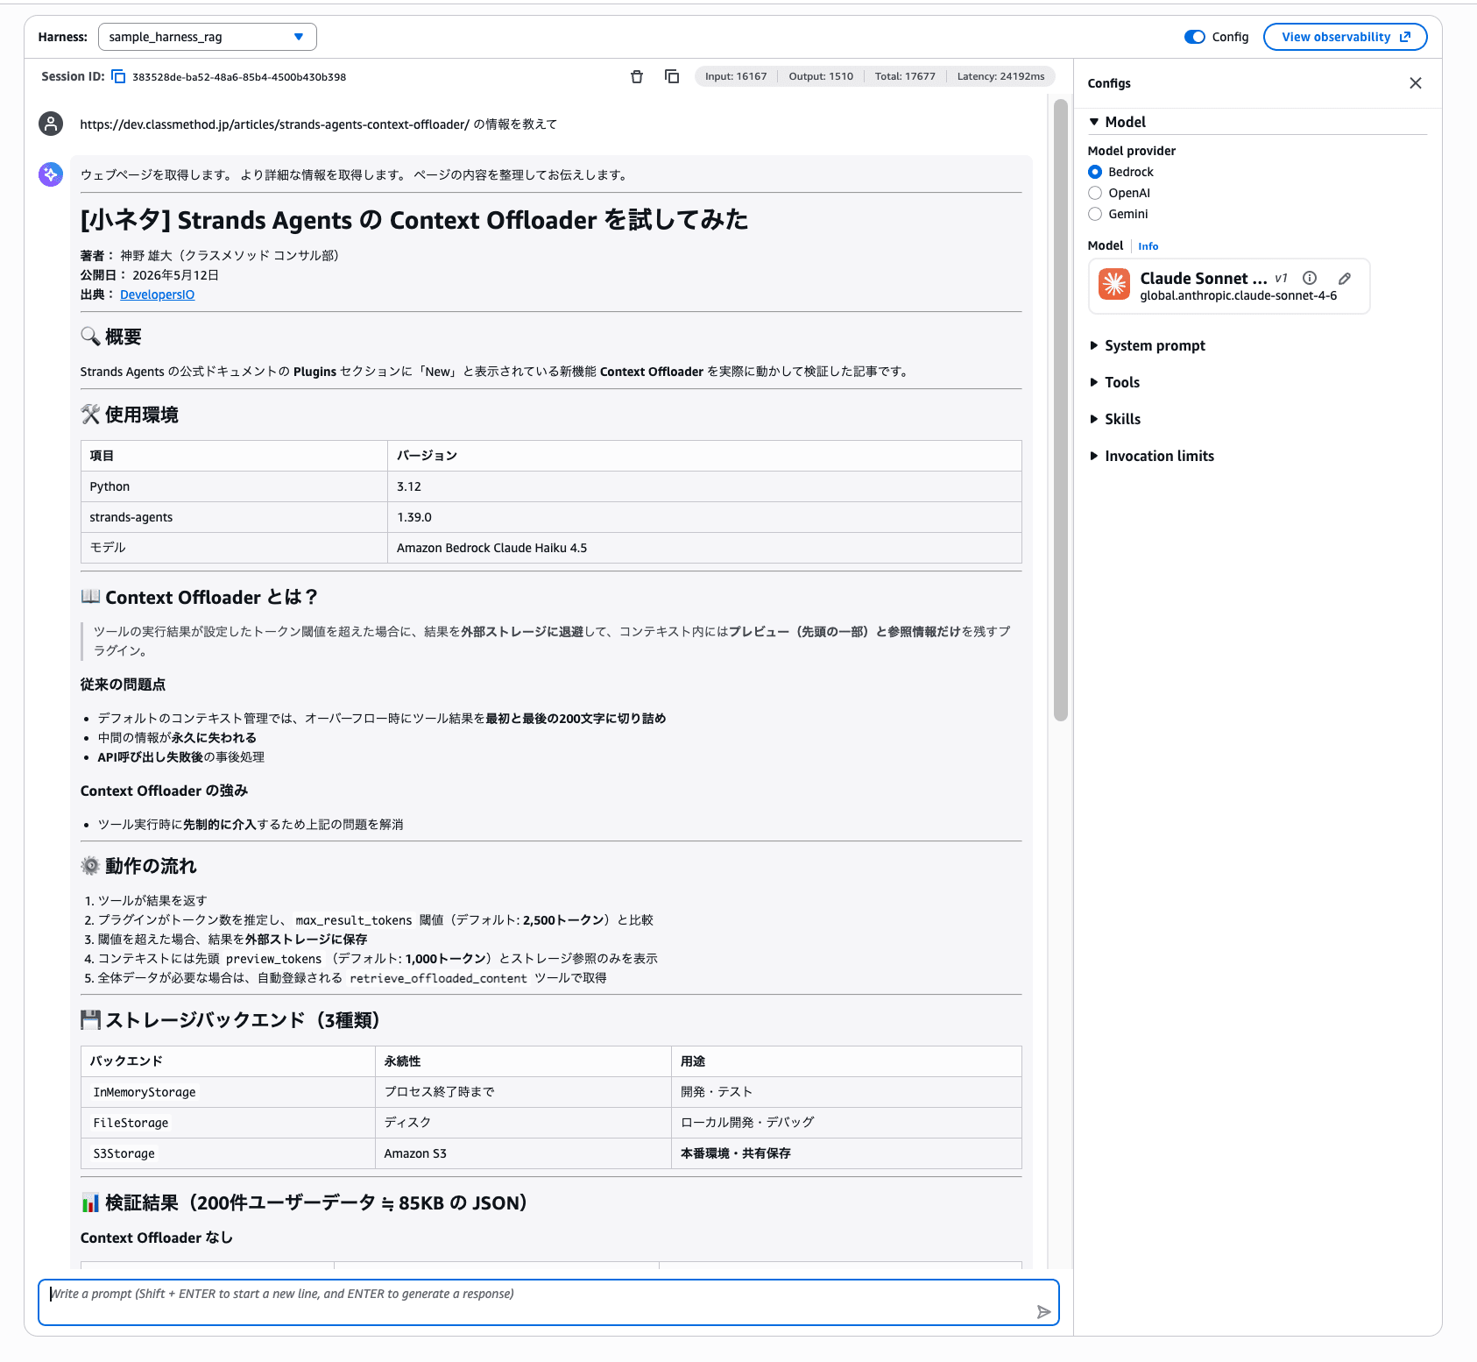Click the max_result_tokens code text
This screenshot has width=1477, height=1362.
tap(353, 920)
